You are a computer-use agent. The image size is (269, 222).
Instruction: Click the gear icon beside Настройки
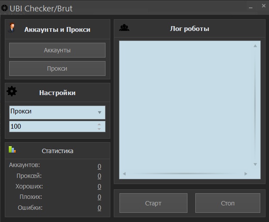pyautogui.click(x=12, y=91)
